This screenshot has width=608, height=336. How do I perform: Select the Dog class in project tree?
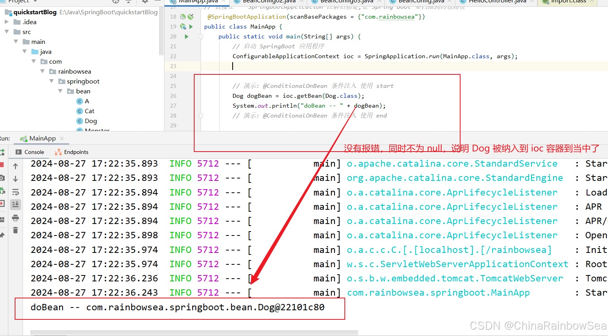[x=86, y=121]
